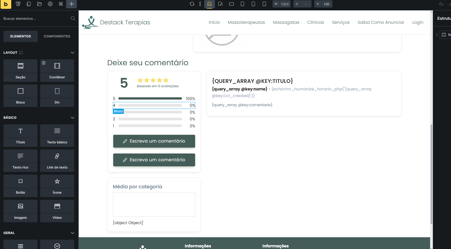451x249 pixels.
Task: Click the plus add-element button
Action: point(71,4)
